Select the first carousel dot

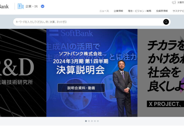pos(86,121)
